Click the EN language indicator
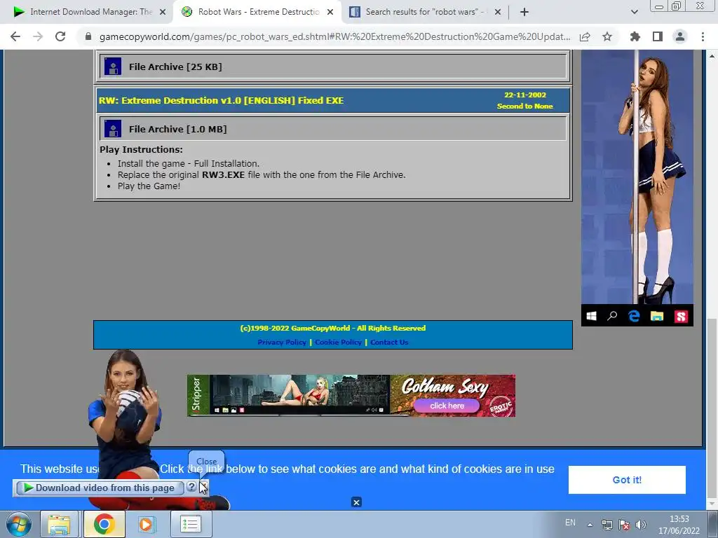 coord(570,523)
